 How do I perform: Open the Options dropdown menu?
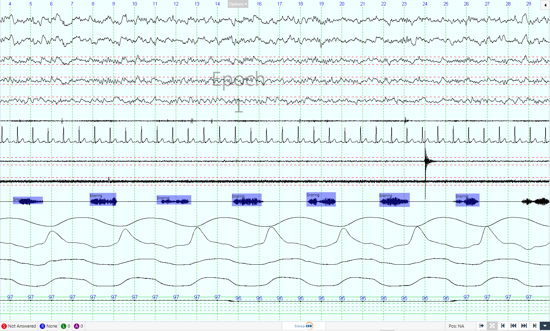(238, 4)
